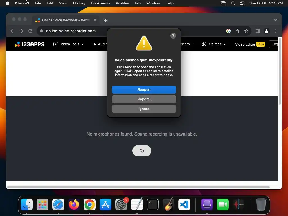Open the View menu

click(63, 3)
